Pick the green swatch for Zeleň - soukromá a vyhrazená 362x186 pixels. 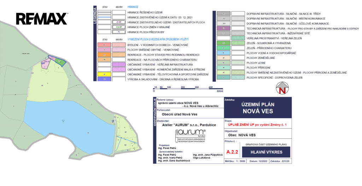[x=224, y=43]
